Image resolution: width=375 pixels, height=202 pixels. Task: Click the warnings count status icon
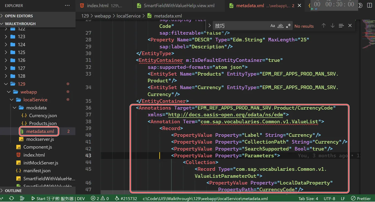105,199
